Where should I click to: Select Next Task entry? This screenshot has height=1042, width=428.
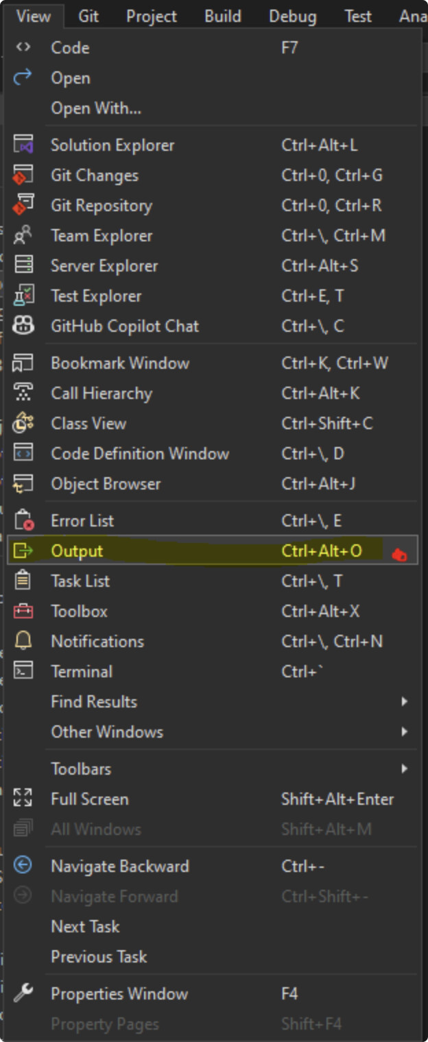point(85,927)
